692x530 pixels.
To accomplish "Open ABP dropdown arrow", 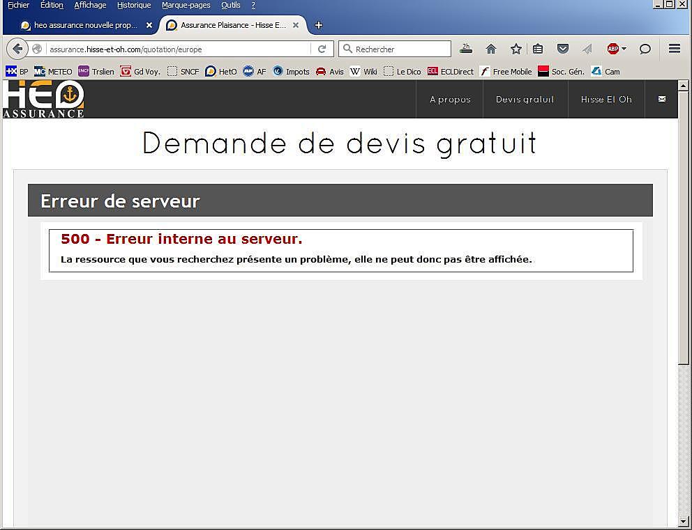I will 624,49.
